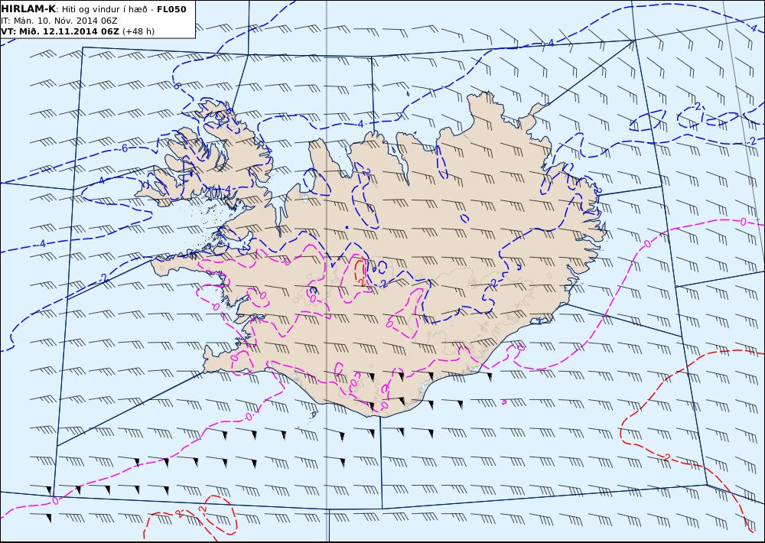Click the red 2 label on southeast ocean contour
765x543 pixels.
[666, 457]
